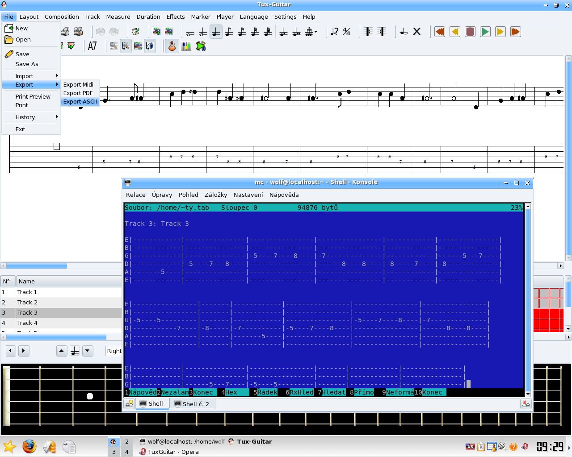Toggle the fretboard guitar icon
Screen dimensions: 572x457
click(172, 46)
